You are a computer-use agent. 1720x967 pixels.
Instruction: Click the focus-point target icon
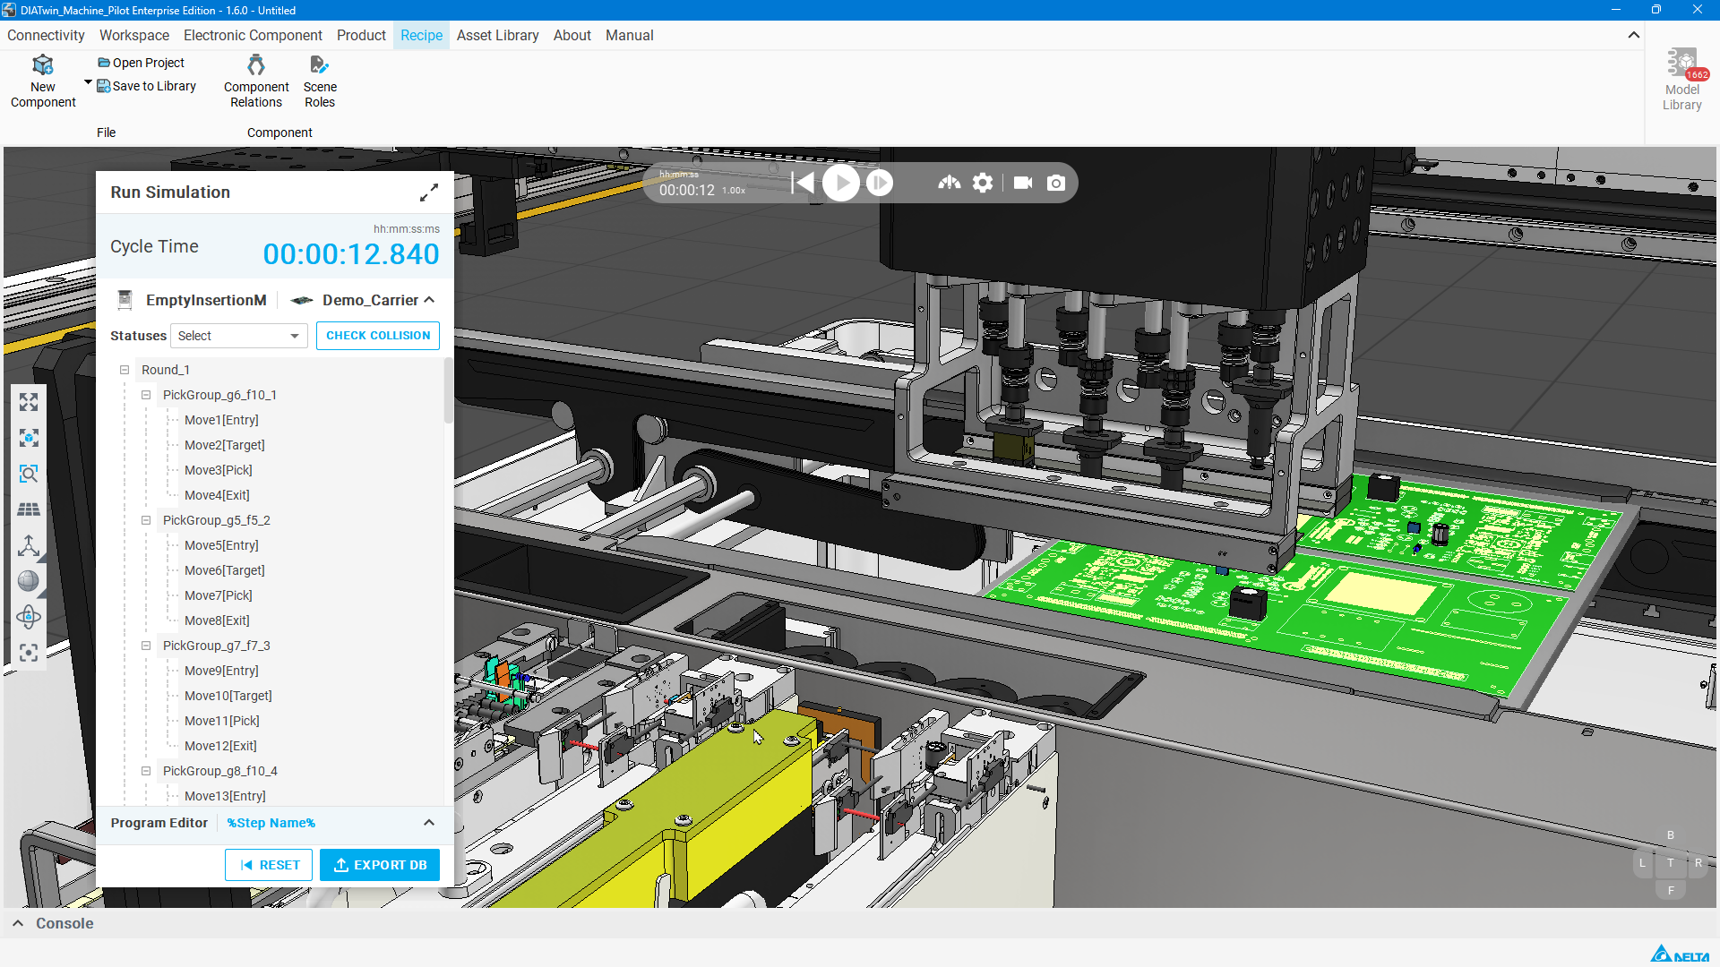coord(29,653)
